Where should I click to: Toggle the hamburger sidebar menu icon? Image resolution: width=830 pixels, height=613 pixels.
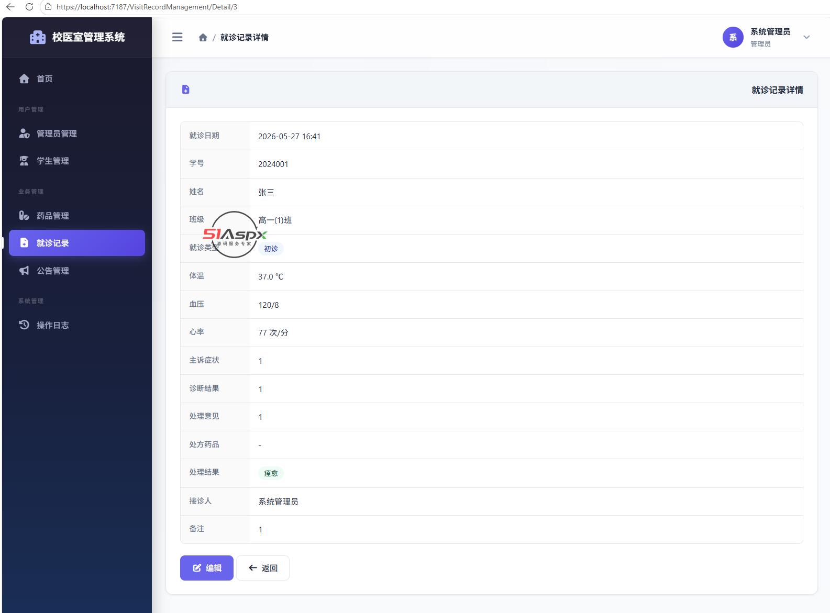178,37
